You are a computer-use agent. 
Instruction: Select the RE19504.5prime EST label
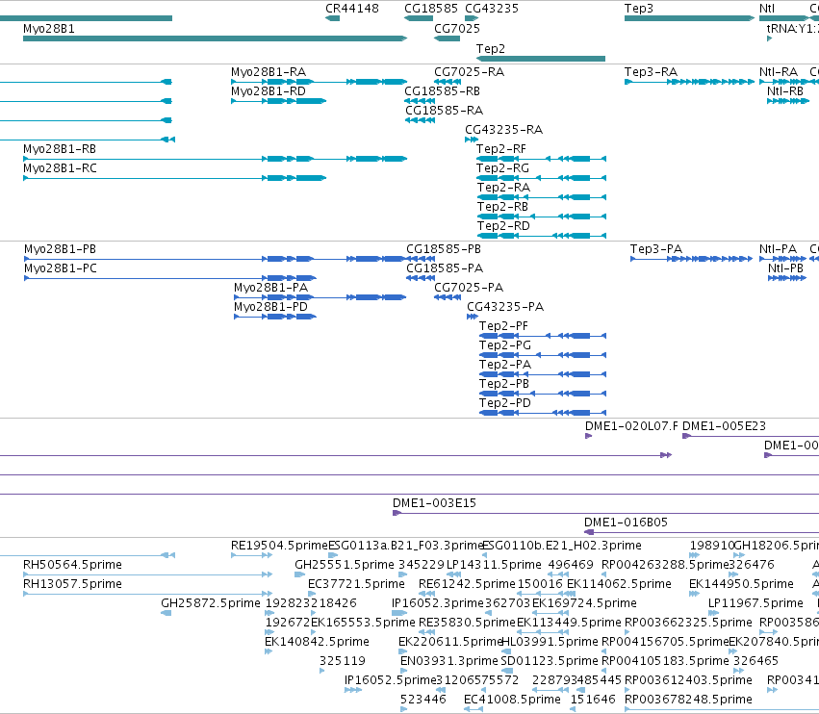(x=279, y=546)
